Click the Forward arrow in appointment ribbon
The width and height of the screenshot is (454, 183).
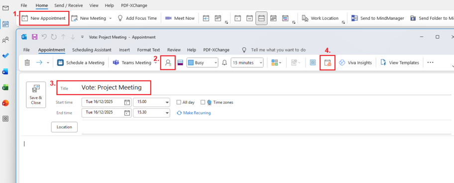(39, 62)
